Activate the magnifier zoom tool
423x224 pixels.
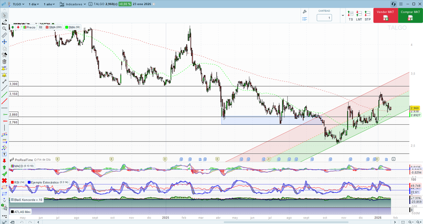tap(4, 29)
